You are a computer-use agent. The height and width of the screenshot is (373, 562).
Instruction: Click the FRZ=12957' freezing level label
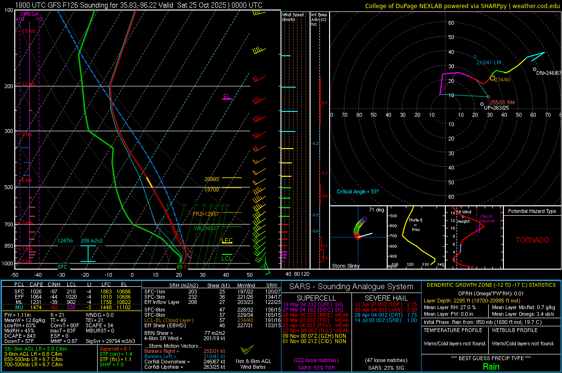(x=206, y=214)
